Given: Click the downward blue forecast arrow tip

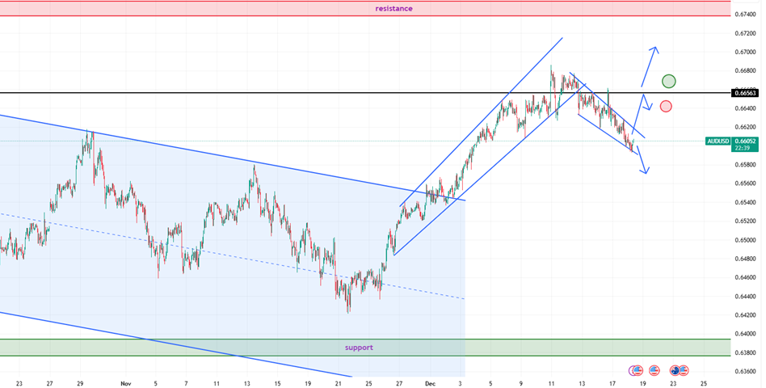Looking at the screenshot, I should point(645,171).
